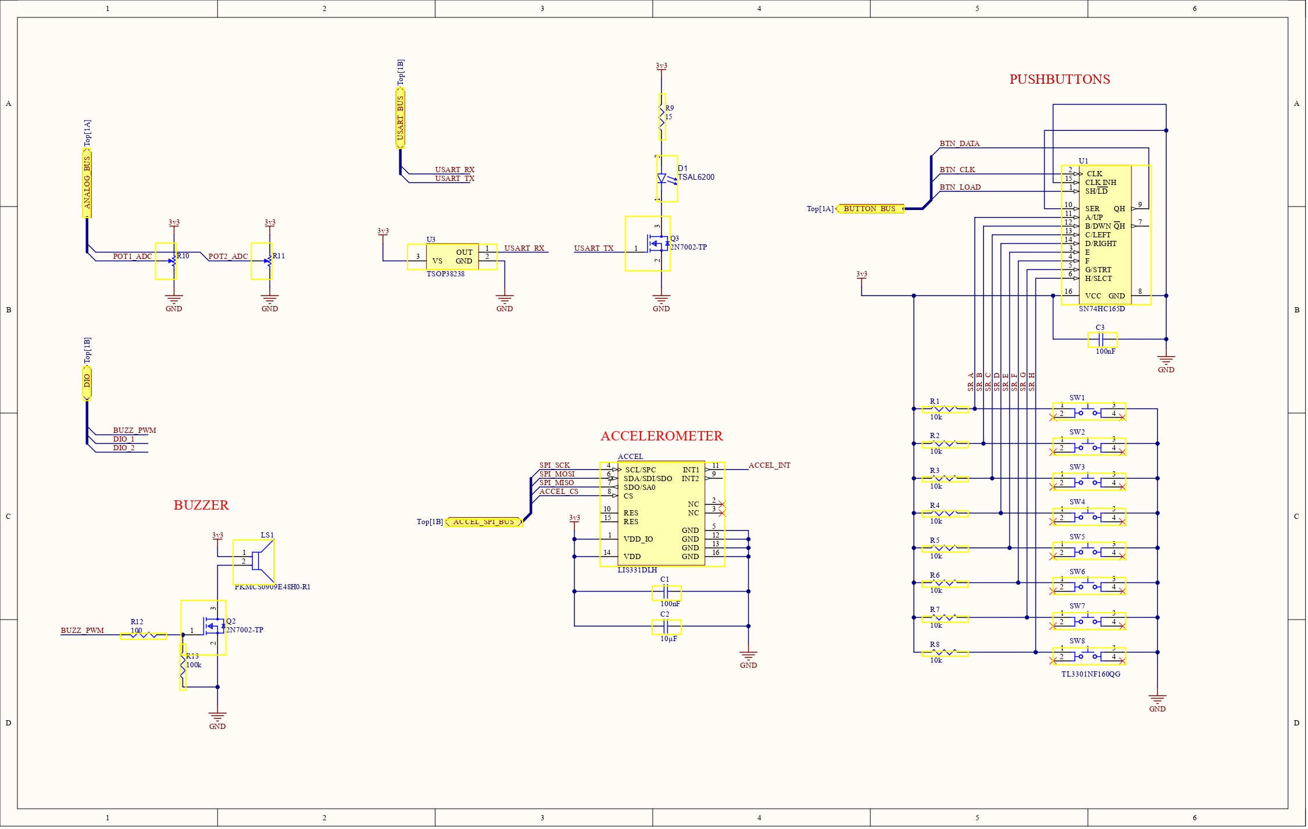Select MOSFET Q3 2N7002-TP
Viewport: 1308px width, 829px height.
(x=648, y=244)
